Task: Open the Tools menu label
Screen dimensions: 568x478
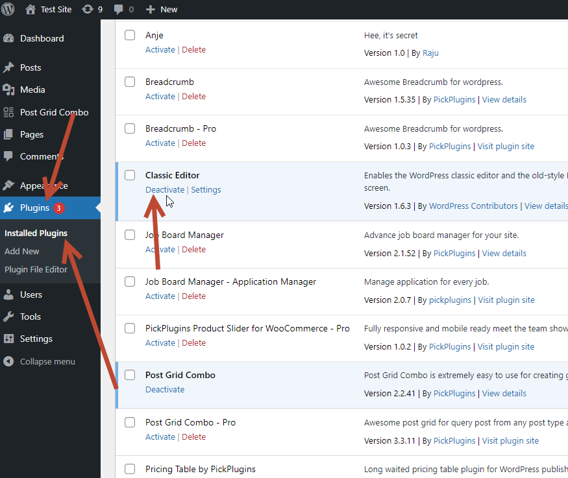Action: click(x=31, y=317)
